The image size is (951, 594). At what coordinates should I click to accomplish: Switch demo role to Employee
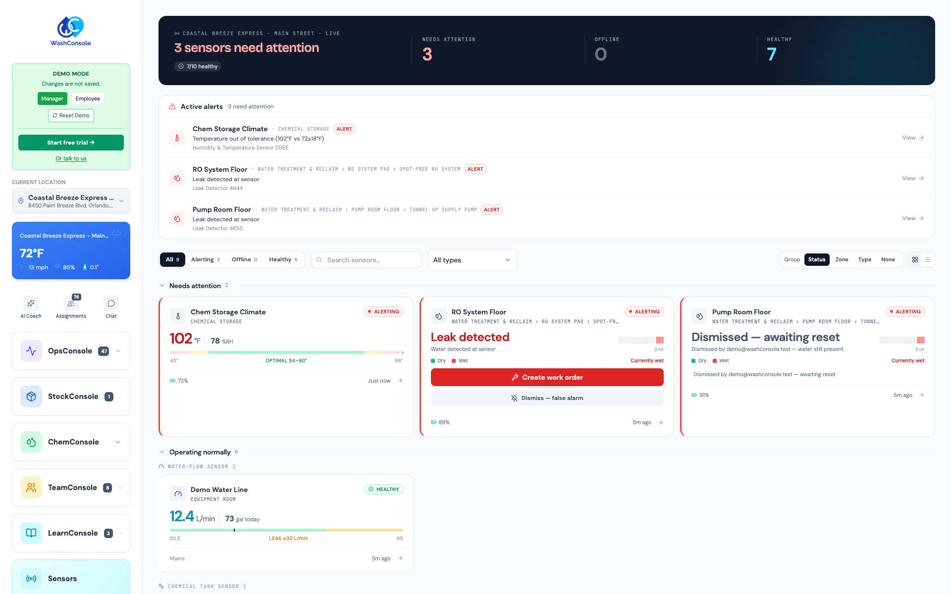(x=88, y=99)
